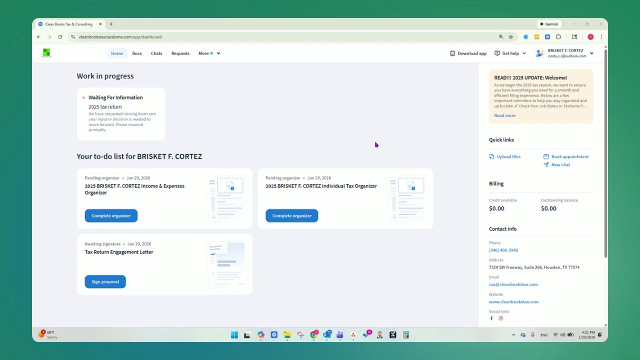
Task: Open Microsoft Teams from taskbar
Action: (x=340, y=335)
